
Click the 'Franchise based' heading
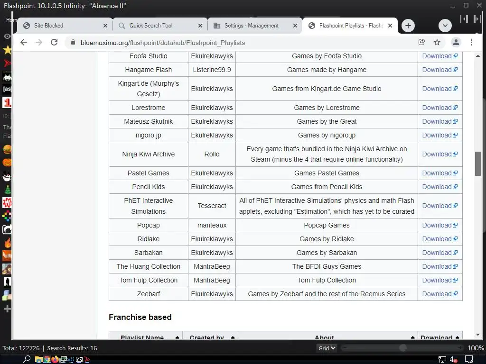140,317
